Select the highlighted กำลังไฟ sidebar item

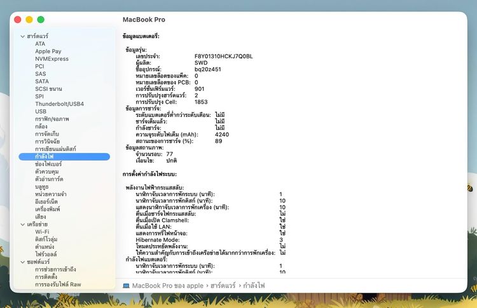64,156
